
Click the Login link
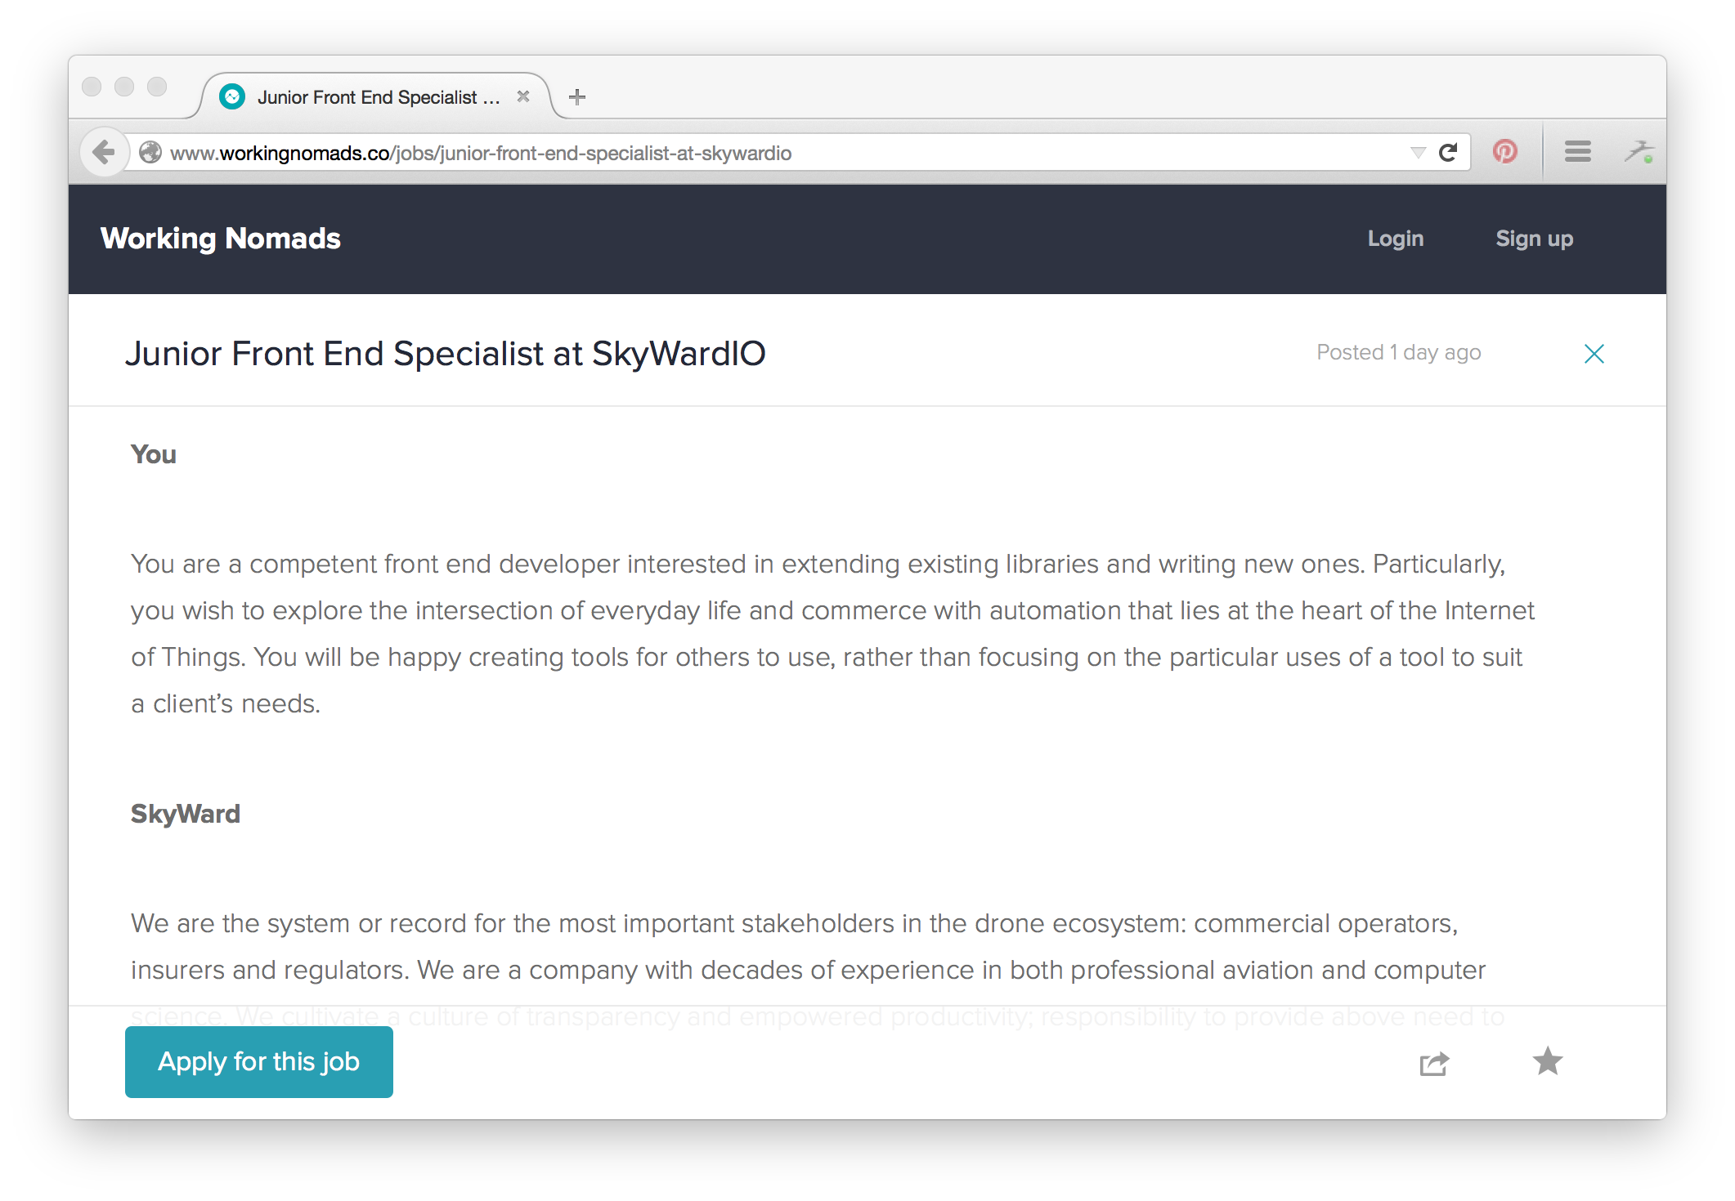click(x=1396, y=239)
